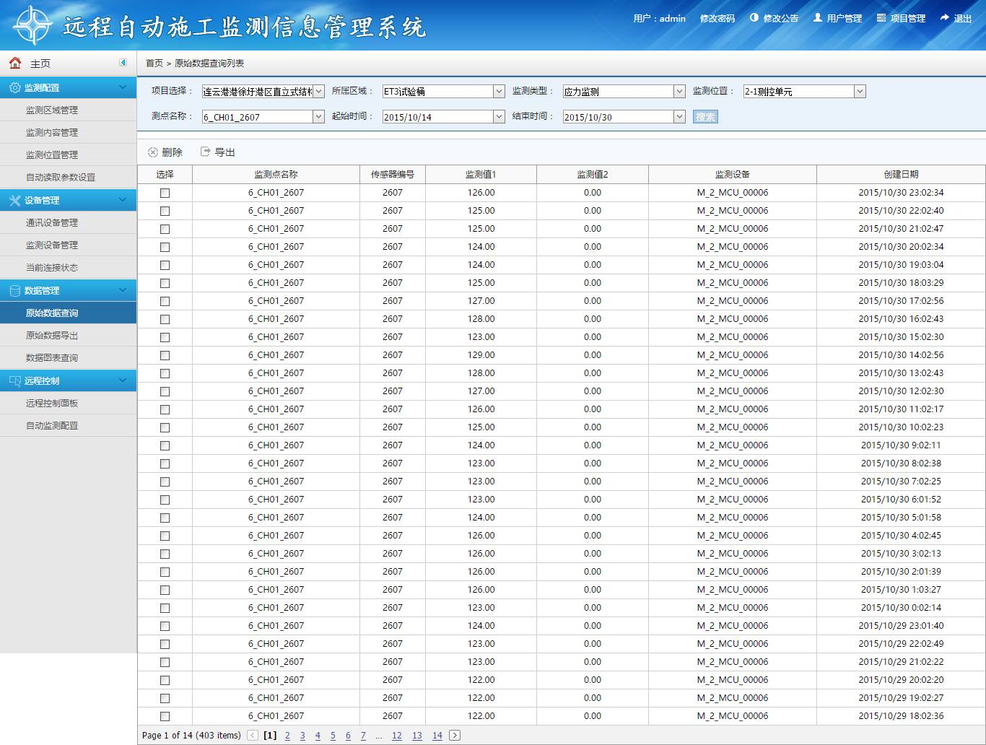Screen dimensions: 986x745
Task: Tick checkbox for row 2015/10/29 18:02:36
Action: click(165, 716)
